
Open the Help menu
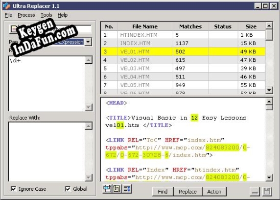click(63, 15)
